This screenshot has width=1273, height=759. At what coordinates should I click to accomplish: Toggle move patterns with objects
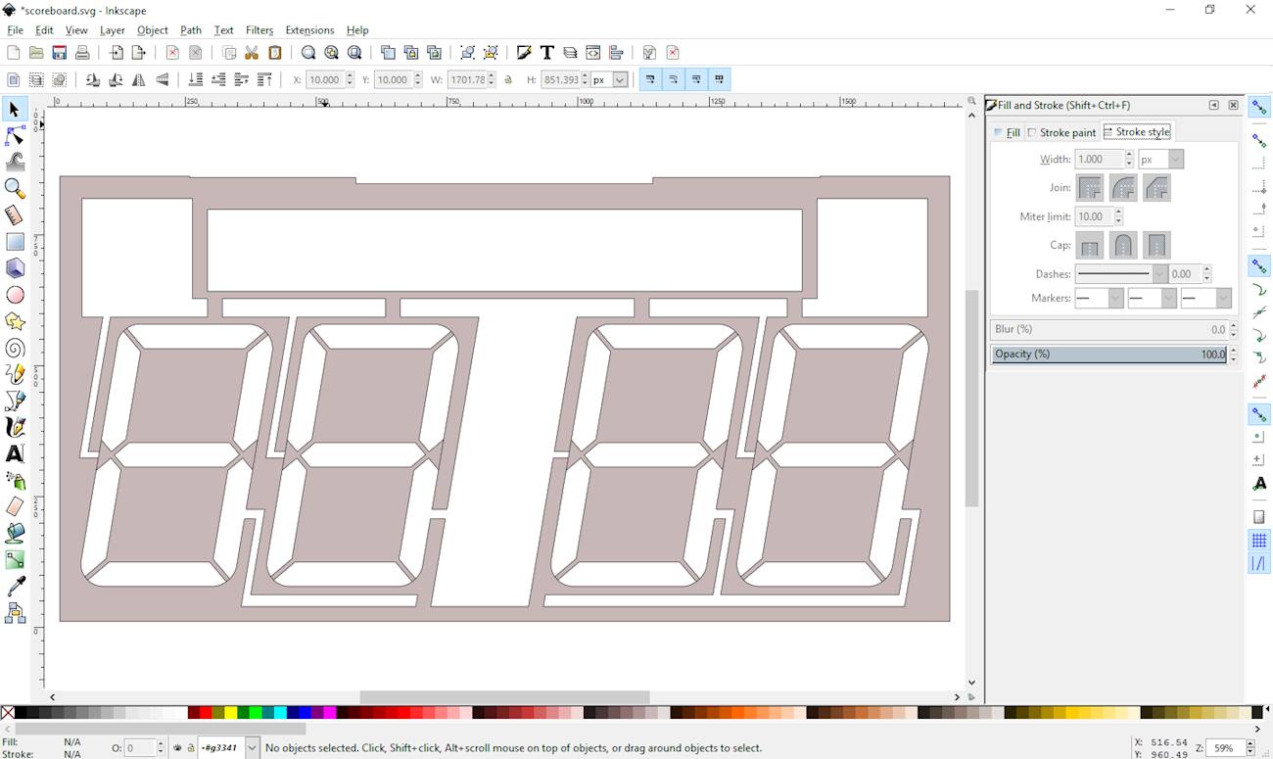click(720, 79)
